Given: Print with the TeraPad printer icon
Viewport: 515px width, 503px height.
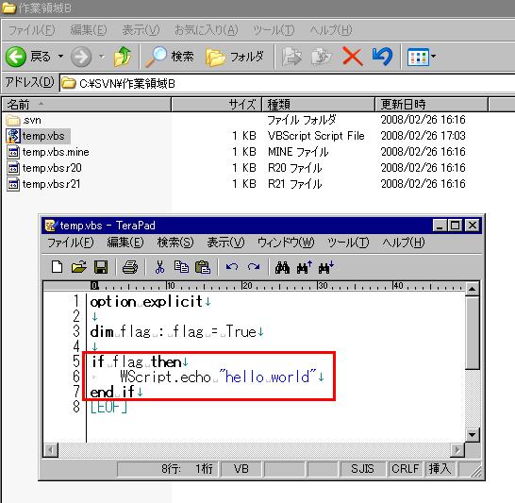Looking at the screenshot, I should (130, 267).
